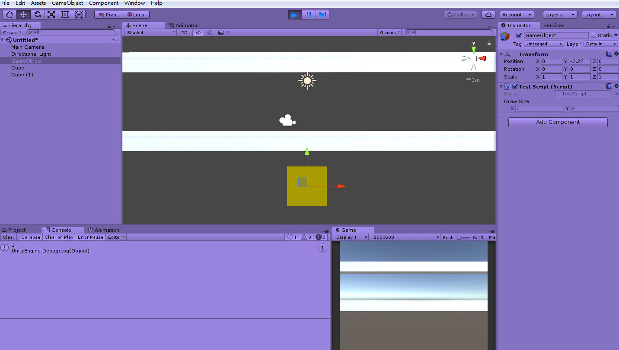The width and height of the screenshot is (619, 350).
Task: Select the Rect transform tool
Action: tap(65, 14)
